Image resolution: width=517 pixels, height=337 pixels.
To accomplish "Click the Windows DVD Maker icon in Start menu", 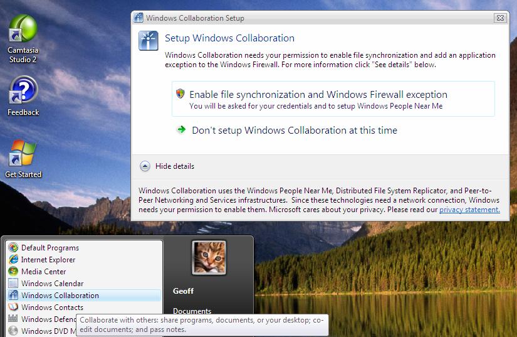I will [x=13, y=331].
